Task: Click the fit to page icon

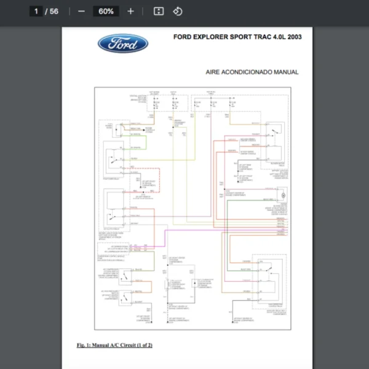Action: coord(158,11)
